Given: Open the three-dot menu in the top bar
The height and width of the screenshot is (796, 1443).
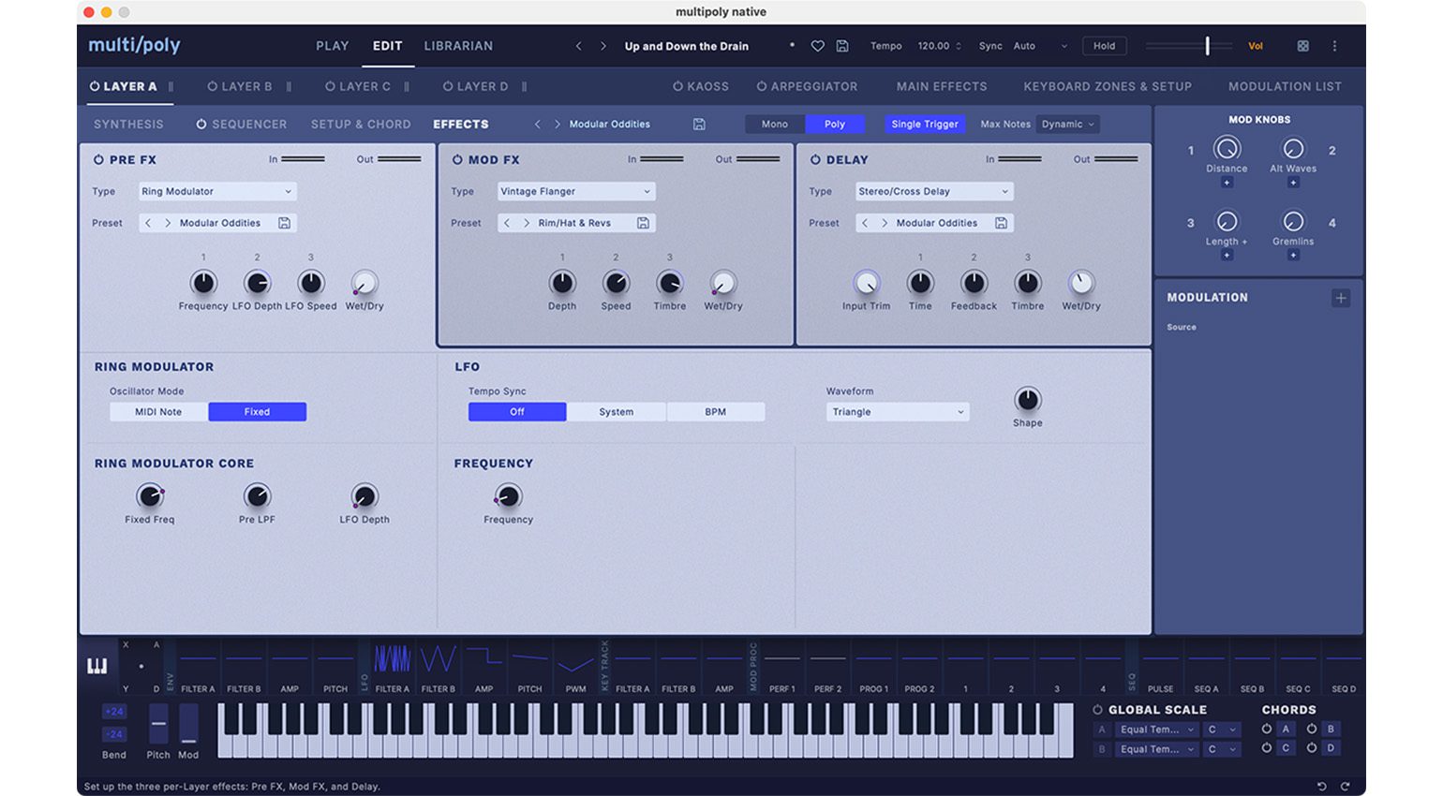Looking at the screenshot, I should [x=1335, y=45].
